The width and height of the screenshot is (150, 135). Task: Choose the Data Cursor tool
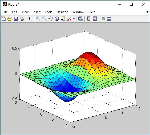pos(63,19)
